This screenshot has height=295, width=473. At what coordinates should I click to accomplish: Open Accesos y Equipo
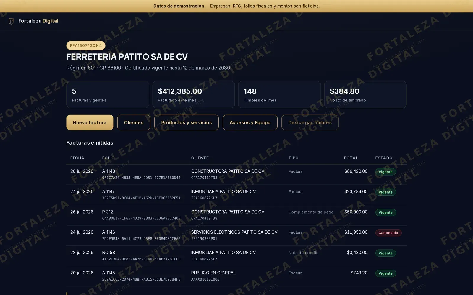pyautogui.click(x=250, y=122)
